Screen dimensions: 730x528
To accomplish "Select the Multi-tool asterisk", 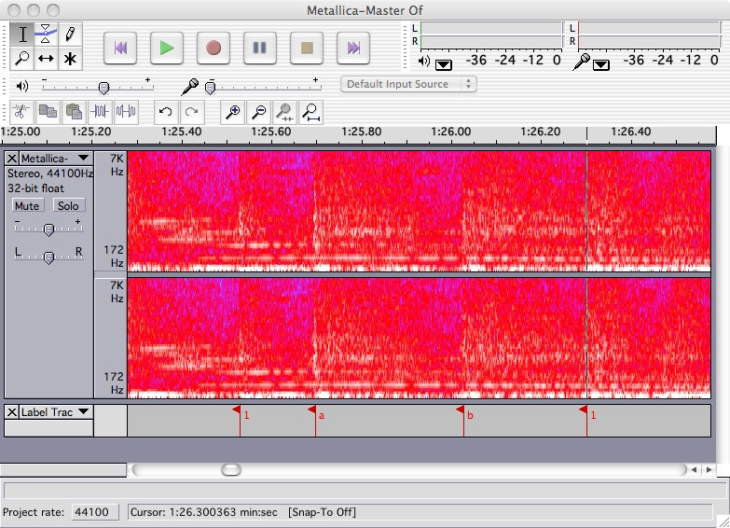I will (x=70, y=58).
